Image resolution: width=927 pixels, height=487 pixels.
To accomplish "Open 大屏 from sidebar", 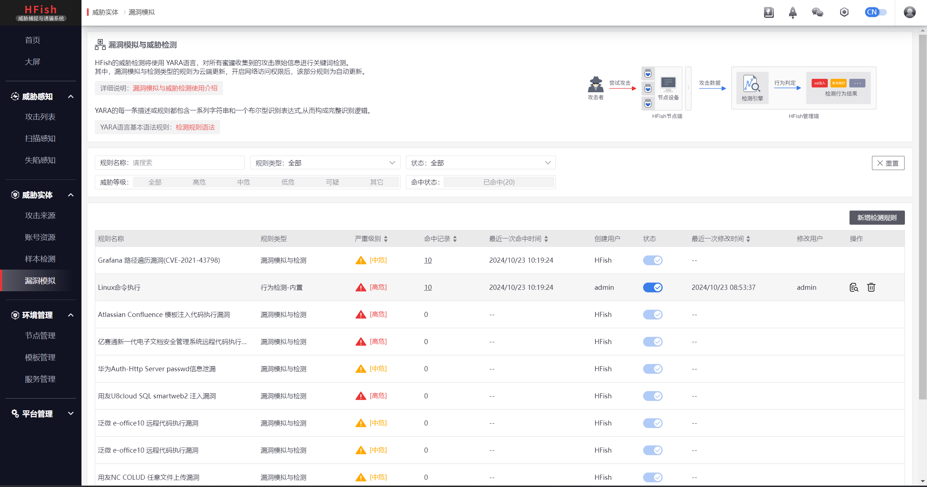I will pyautogui.click(x=33, y=62).
